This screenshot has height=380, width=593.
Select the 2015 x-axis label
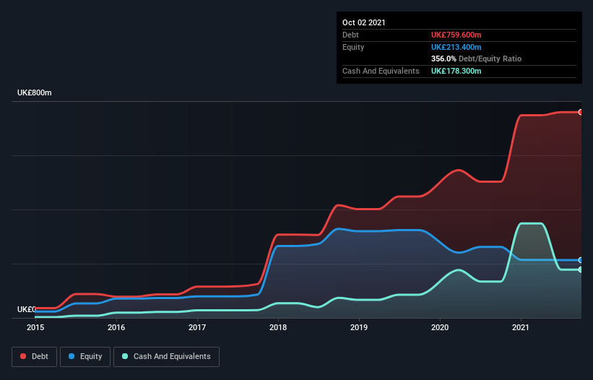[35, 327]
